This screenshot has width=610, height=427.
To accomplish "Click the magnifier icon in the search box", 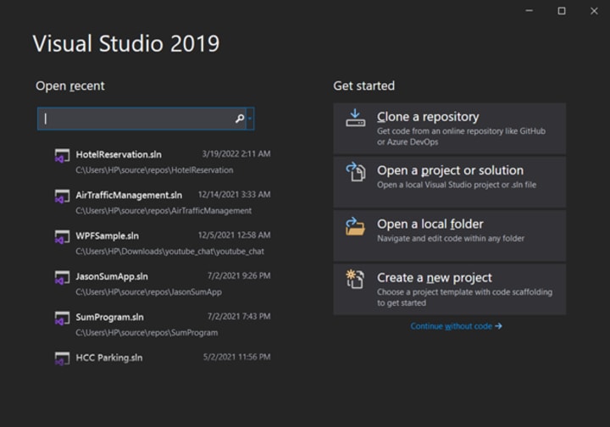I will pos(240,119).
